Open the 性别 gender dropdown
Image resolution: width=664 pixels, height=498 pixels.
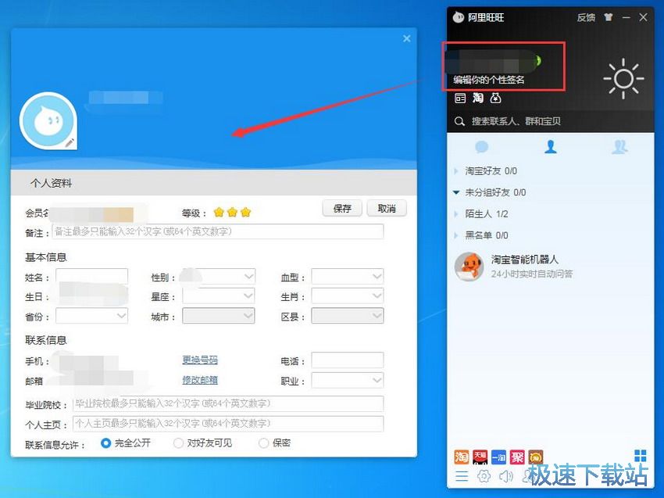tap(219, 277)
